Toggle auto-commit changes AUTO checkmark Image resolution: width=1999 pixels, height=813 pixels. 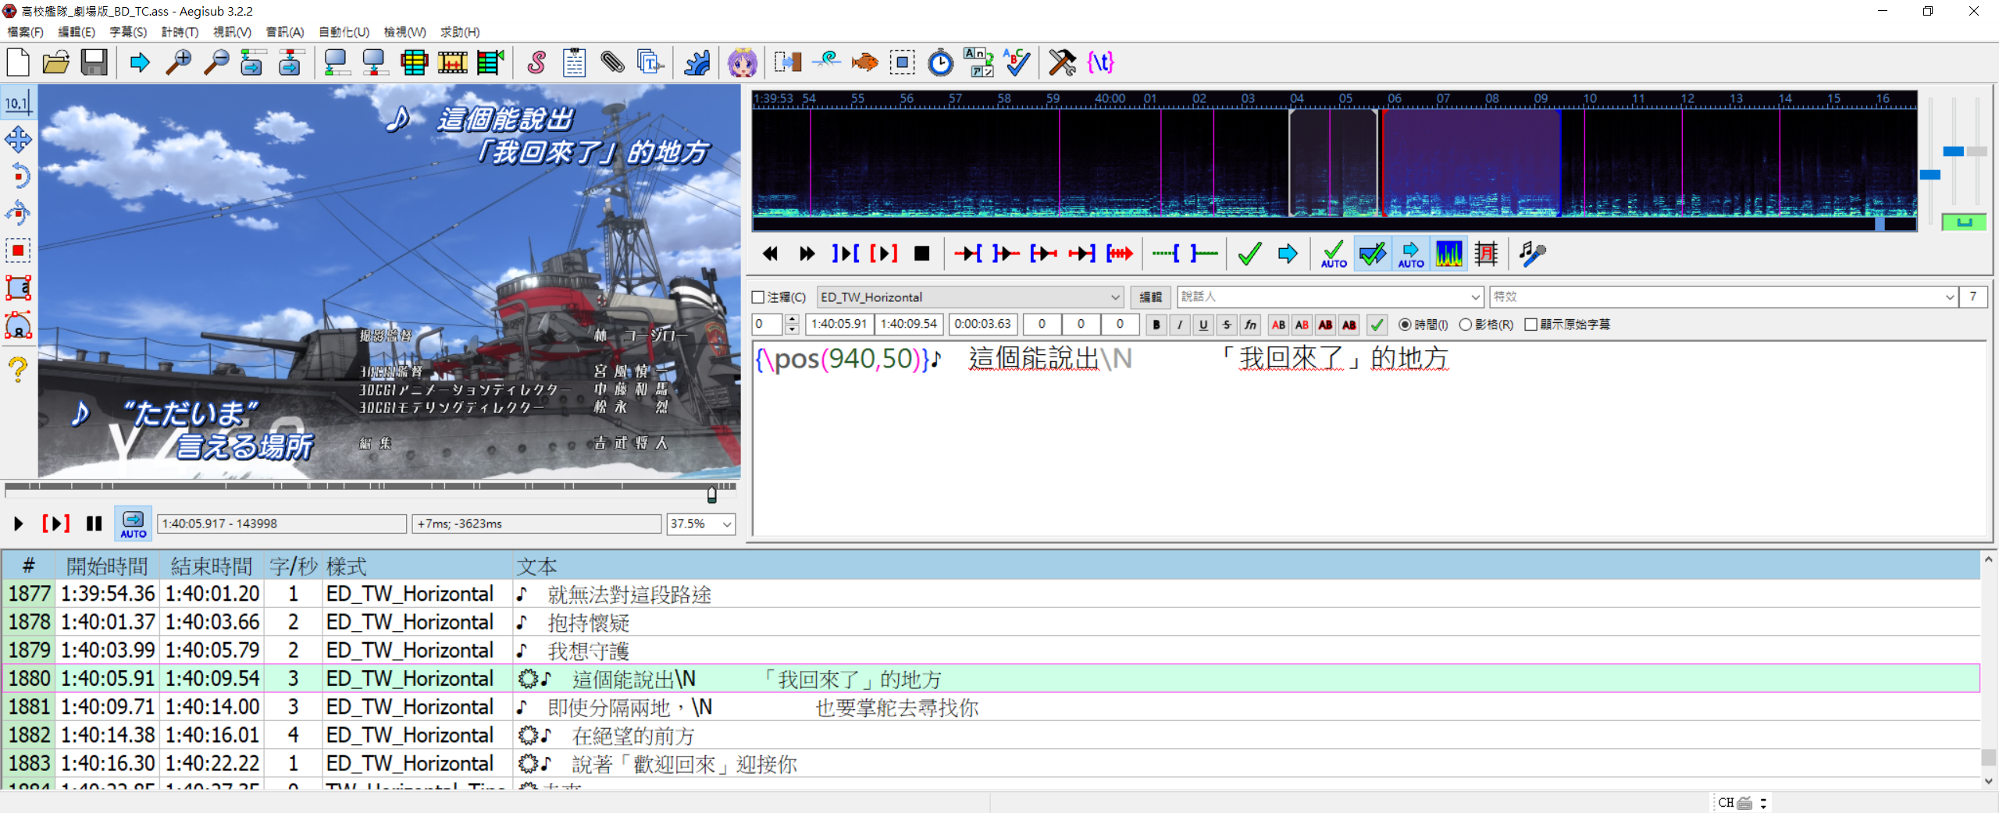click(1334, 254)
